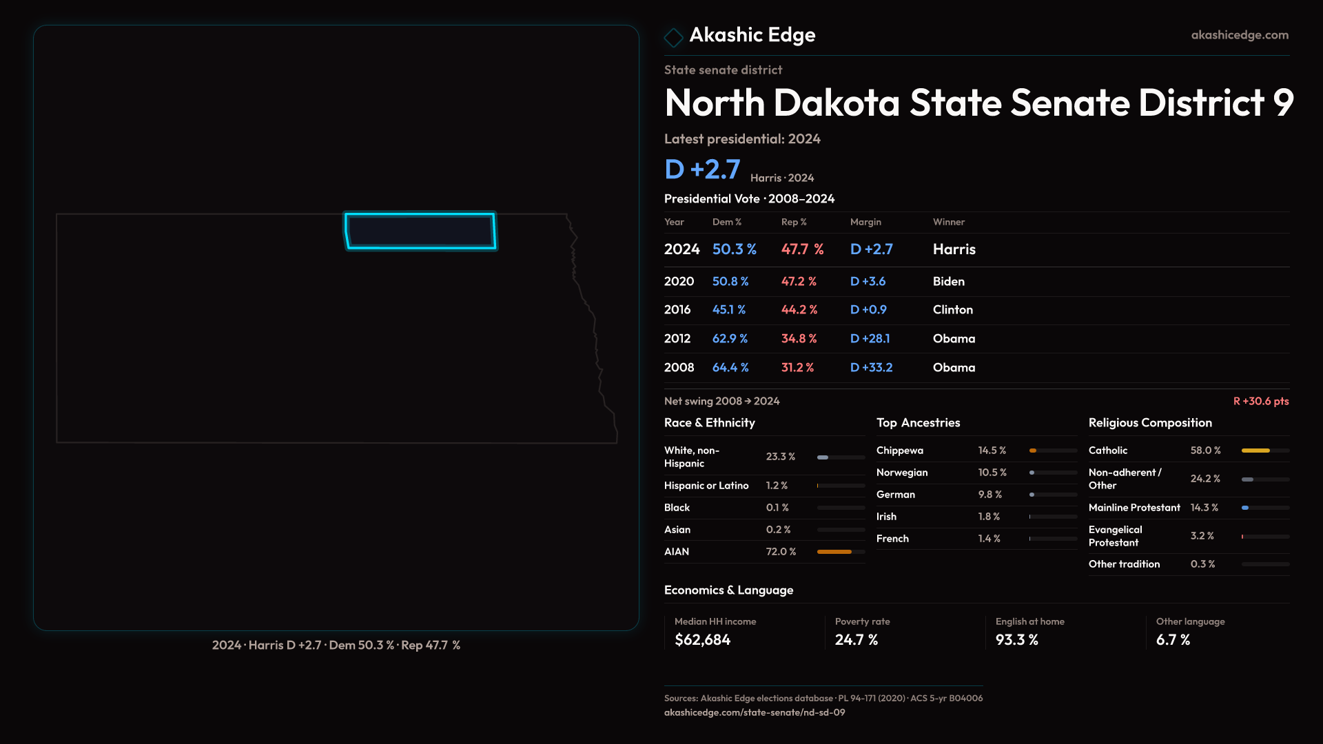Click the Akashic Edge diamond logo icon
This screenshot has width=1323, height=744.
point(673,37)
